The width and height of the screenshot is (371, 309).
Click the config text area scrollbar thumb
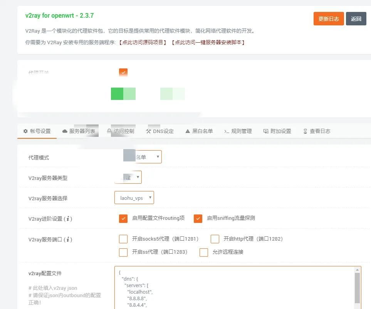point(357,288)
